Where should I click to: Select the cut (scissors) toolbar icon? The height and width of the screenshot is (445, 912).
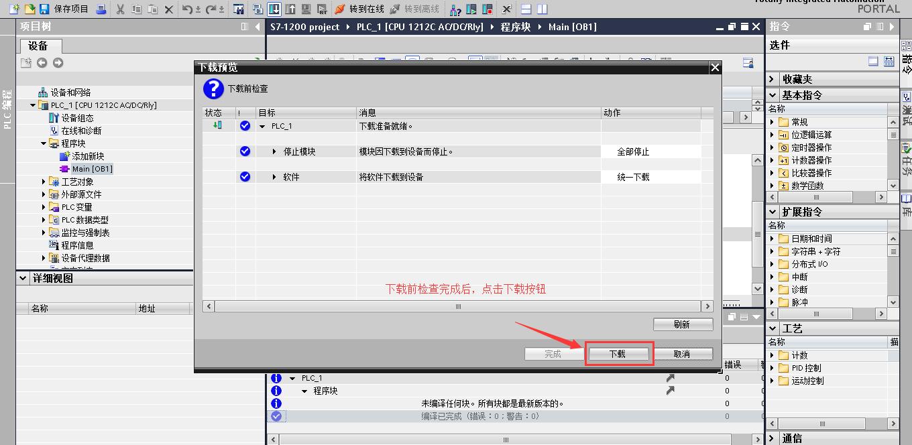[121, 9]
